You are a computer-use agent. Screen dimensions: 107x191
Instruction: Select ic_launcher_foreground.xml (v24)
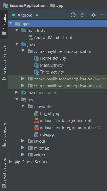tap(70, 127)
